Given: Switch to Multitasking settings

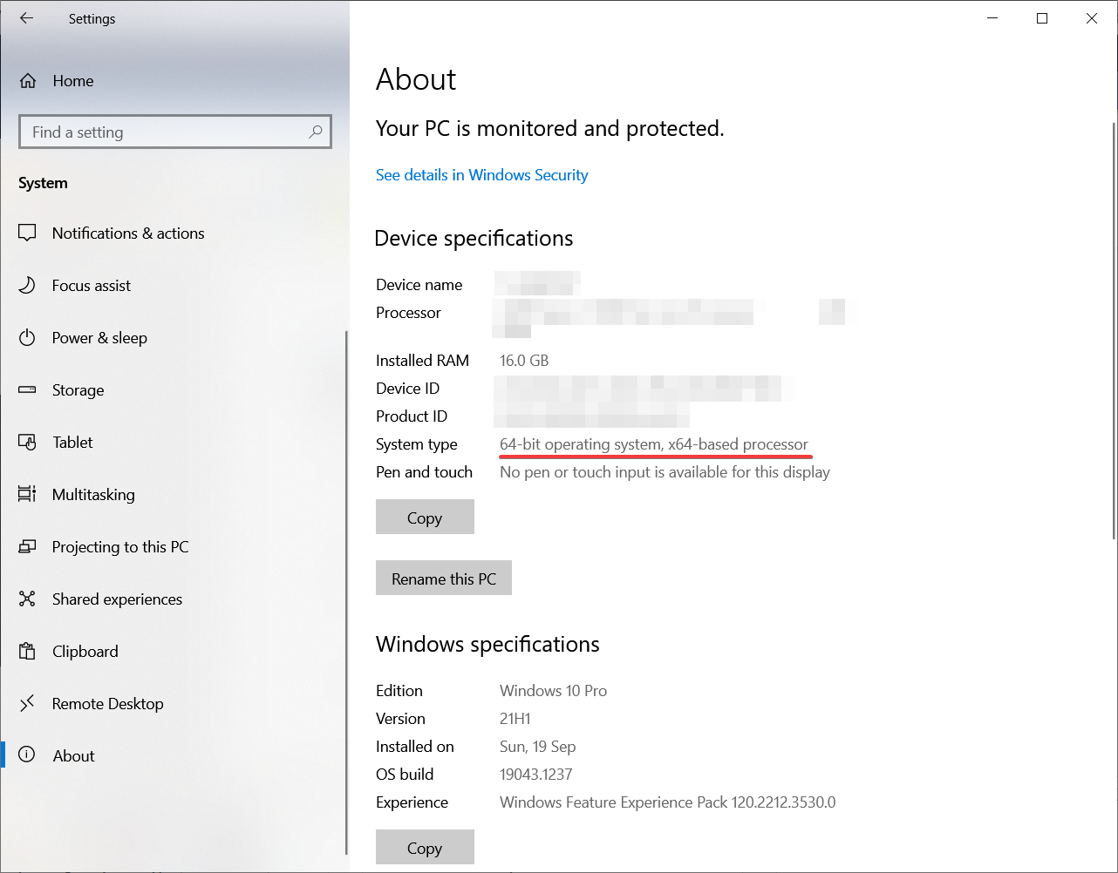Looking at the screenshot, I should pyautogui.click(x=93, y=495).
